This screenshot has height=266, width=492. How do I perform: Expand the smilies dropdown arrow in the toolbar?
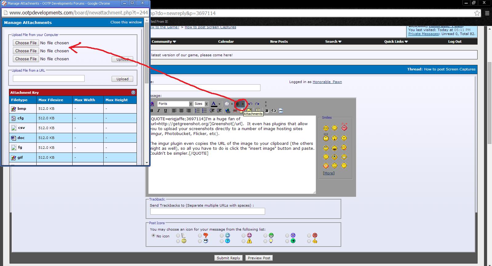[232, 104]
